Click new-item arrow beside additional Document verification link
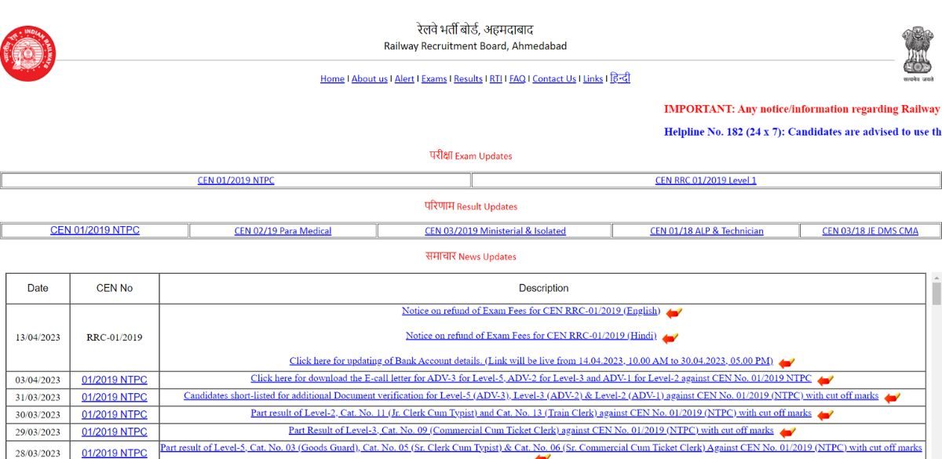The height and width of the screenshot is (459, 942). 892,398
